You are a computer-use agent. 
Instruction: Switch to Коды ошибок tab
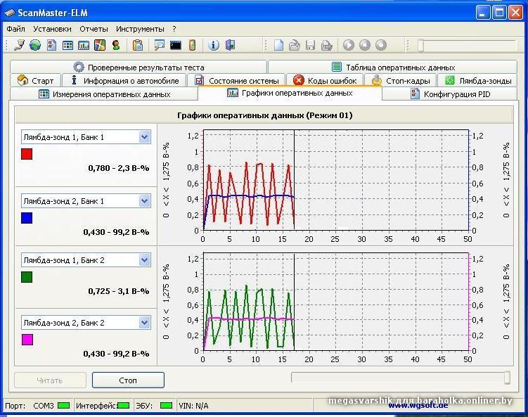325,80
